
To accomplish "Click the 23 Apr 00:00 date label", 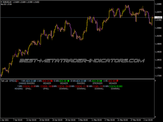I will (x=57, y=120).
